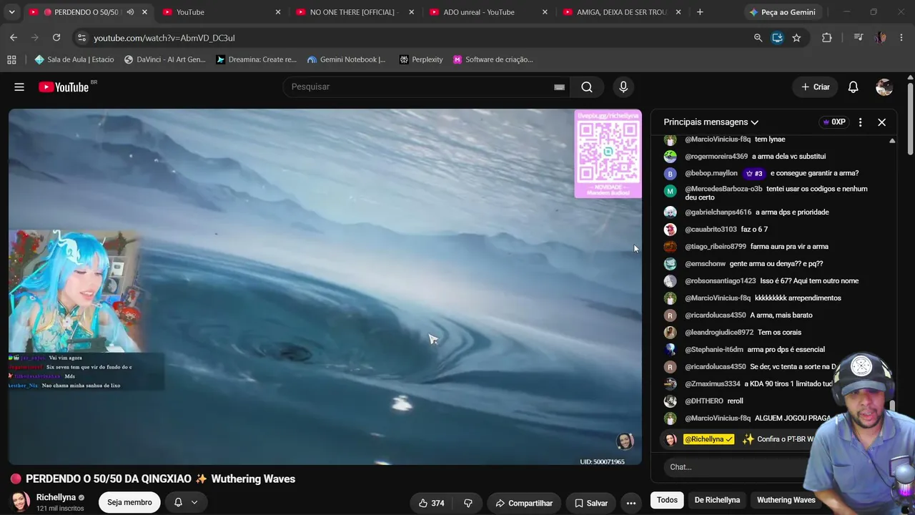Image resolution: width=915 pixels, height=515 pixels.
Task: Open the tab search dropdown arrow
Action: click(x=11, y=12)
